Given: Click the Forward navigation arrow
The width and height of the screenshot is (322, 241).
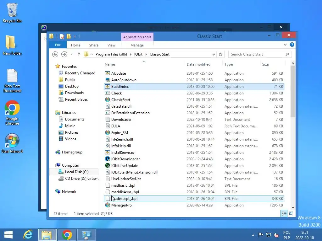Looking at the screenshot, I should (64, 54).
